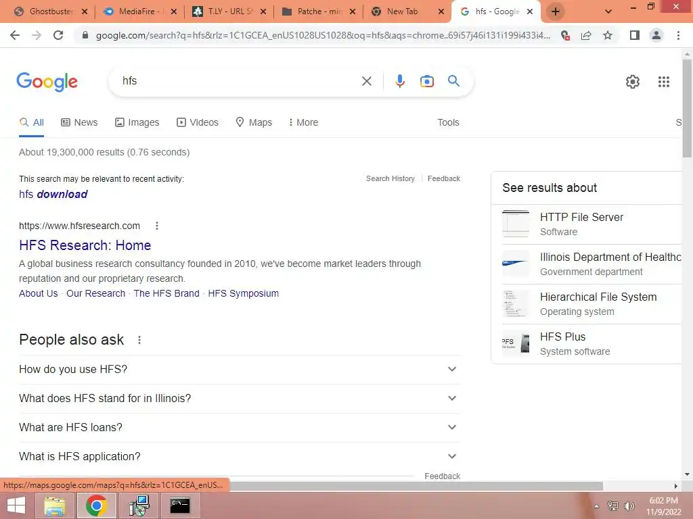Viewport: 693px width, 519px height.
Task: Open options for hfsresearch.com result
Action: pos(157,226)
